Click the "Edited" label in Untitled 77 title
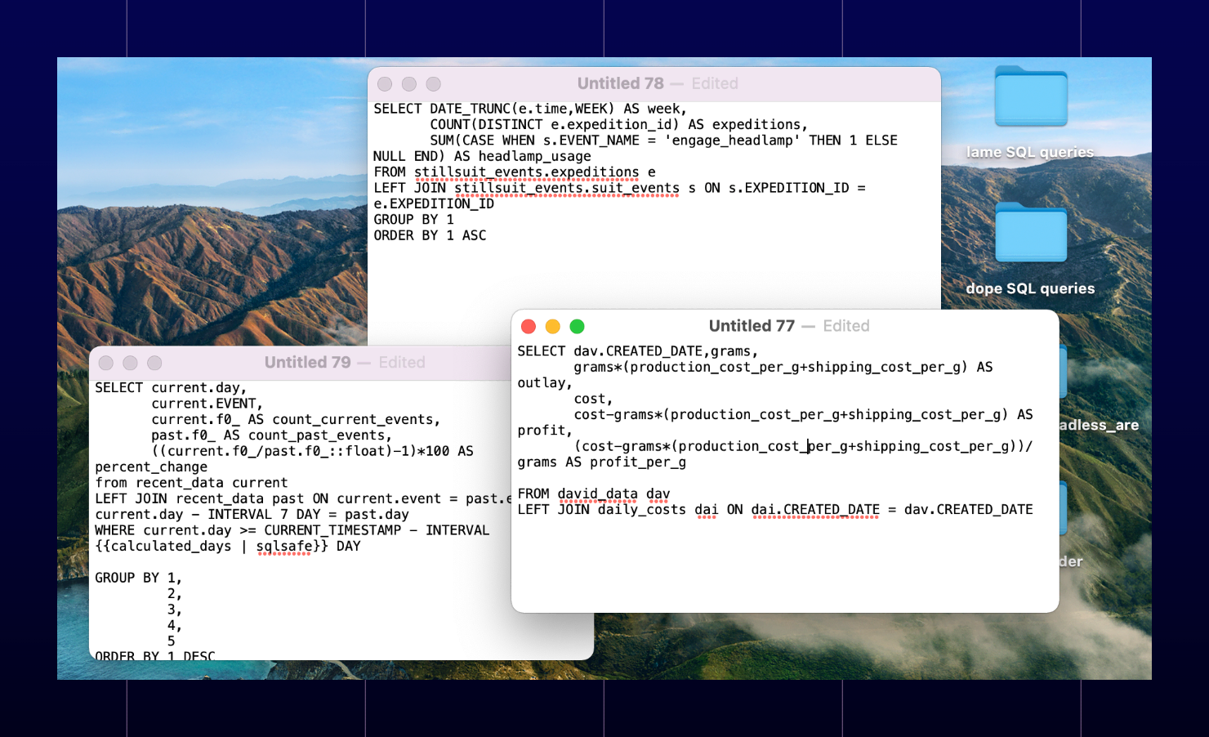Screen dimensions: 1209x737 (x=846, y=325)
